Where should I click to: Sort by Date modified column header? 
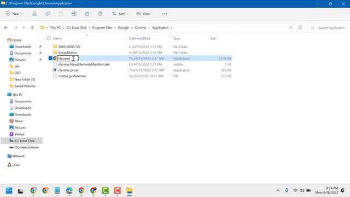click(x=139, y=38)
